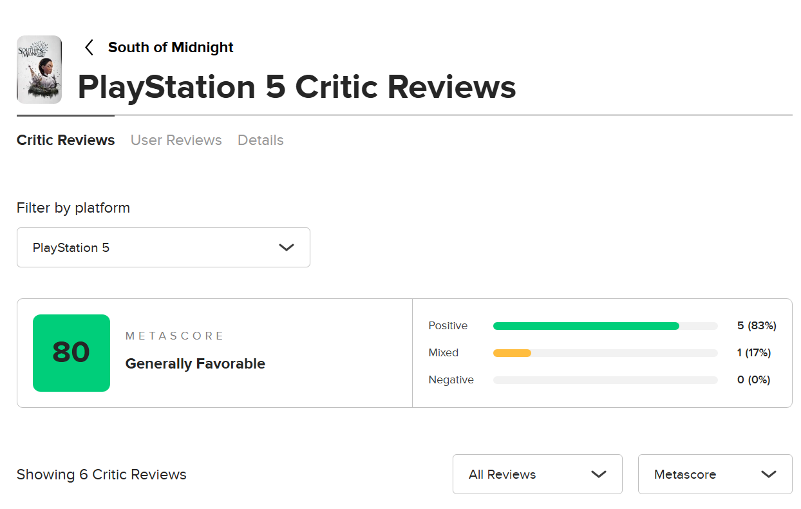Screen dimensions: 801x509
Task: Click the Mixed 1 (17%) count
Action: coord(754,353)
